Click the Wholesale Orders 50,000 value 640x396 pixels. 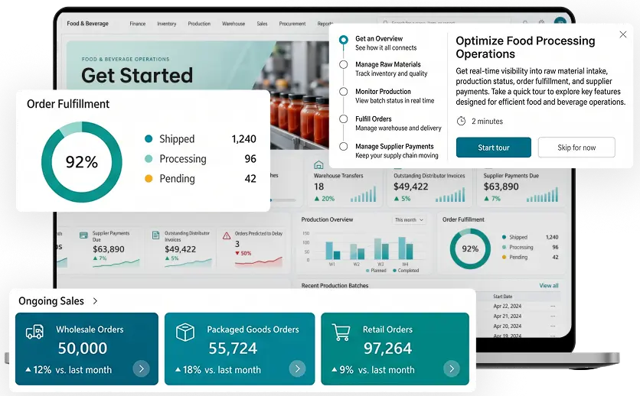point(83,349)
